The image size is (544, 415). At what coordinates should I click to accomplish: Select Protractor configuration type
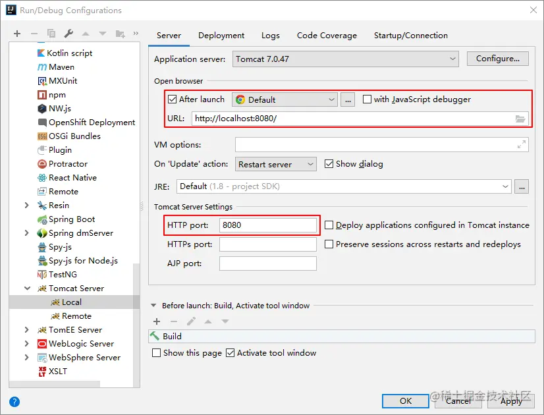click(63, 164)
